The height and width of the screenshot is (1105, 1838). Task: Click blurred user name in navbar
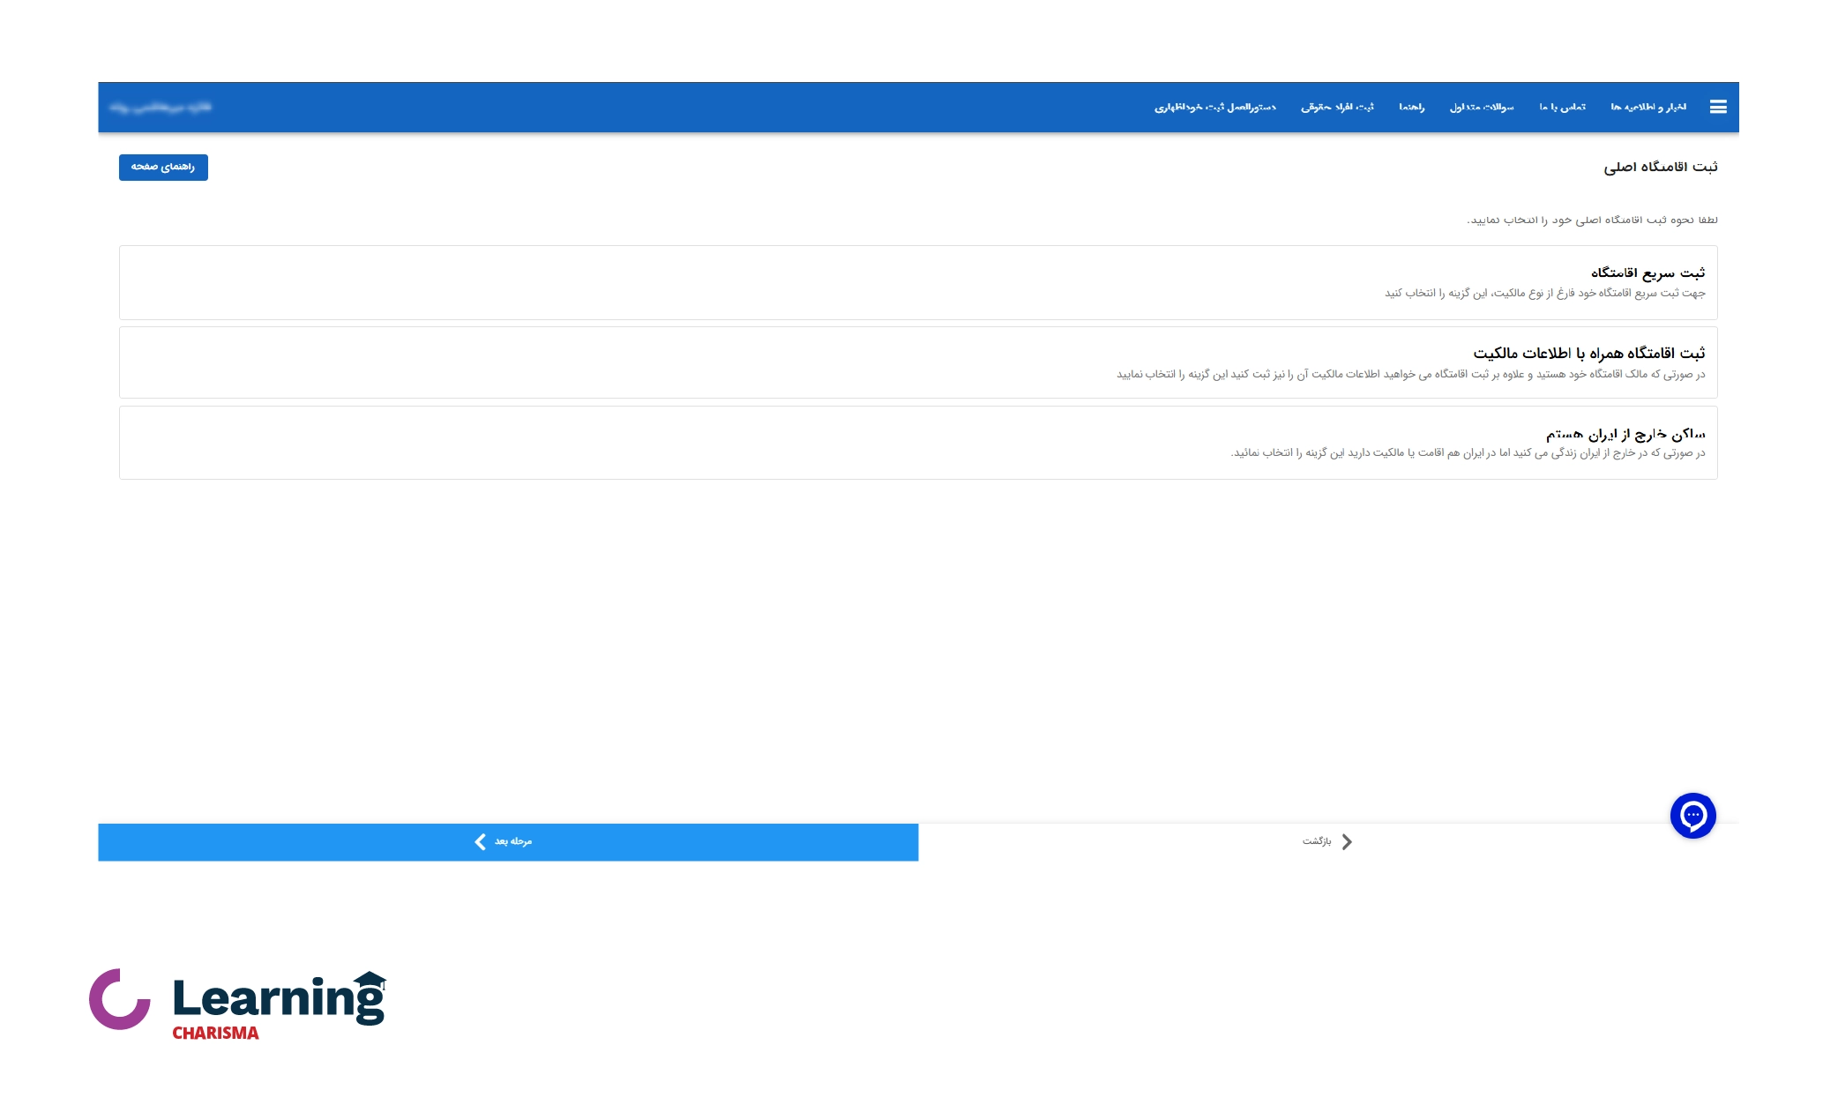coord(161,108)
